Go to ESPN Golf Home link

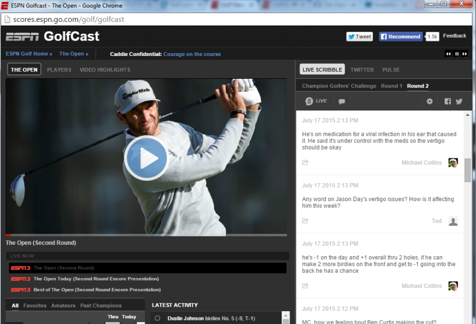coord(29,54)
